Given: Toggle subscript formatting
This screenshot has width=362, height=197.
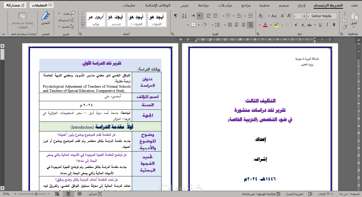Looking at the screenshot, I should 303,25.
